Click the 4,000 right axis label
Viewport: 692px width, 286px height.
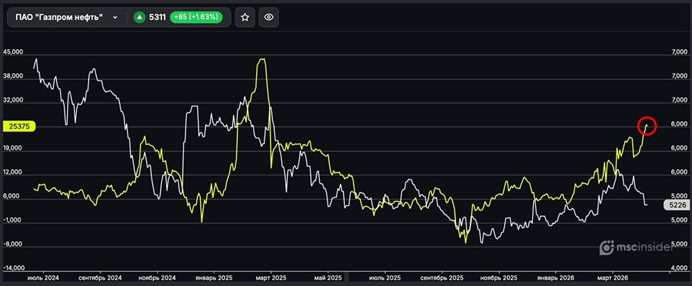coord(676,267)
